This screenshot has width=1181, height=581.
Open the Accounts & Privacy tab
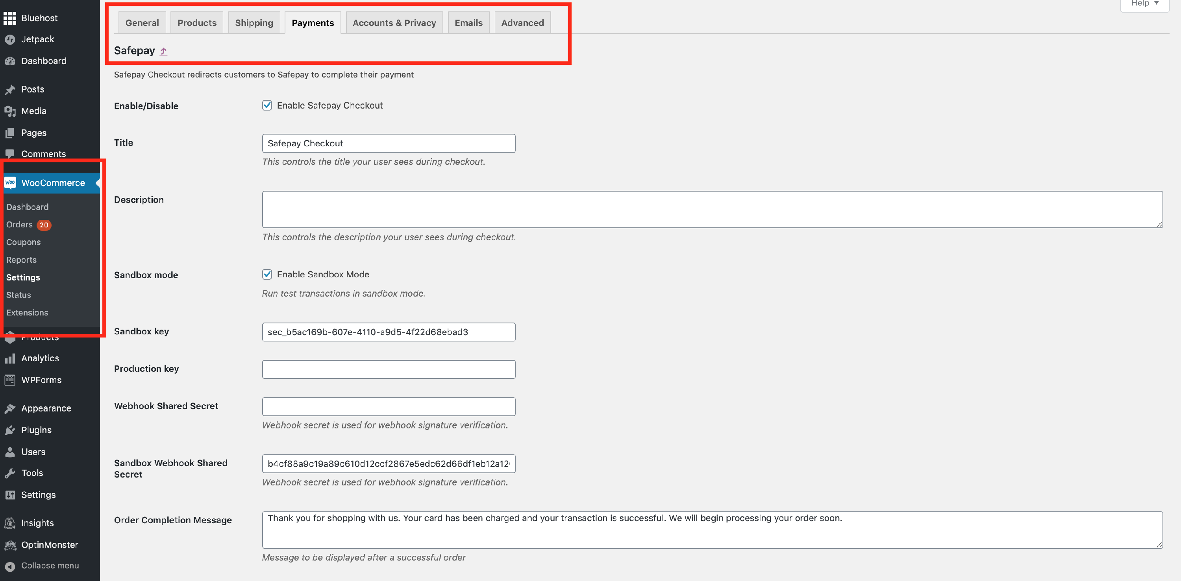(x=394, y=23)
